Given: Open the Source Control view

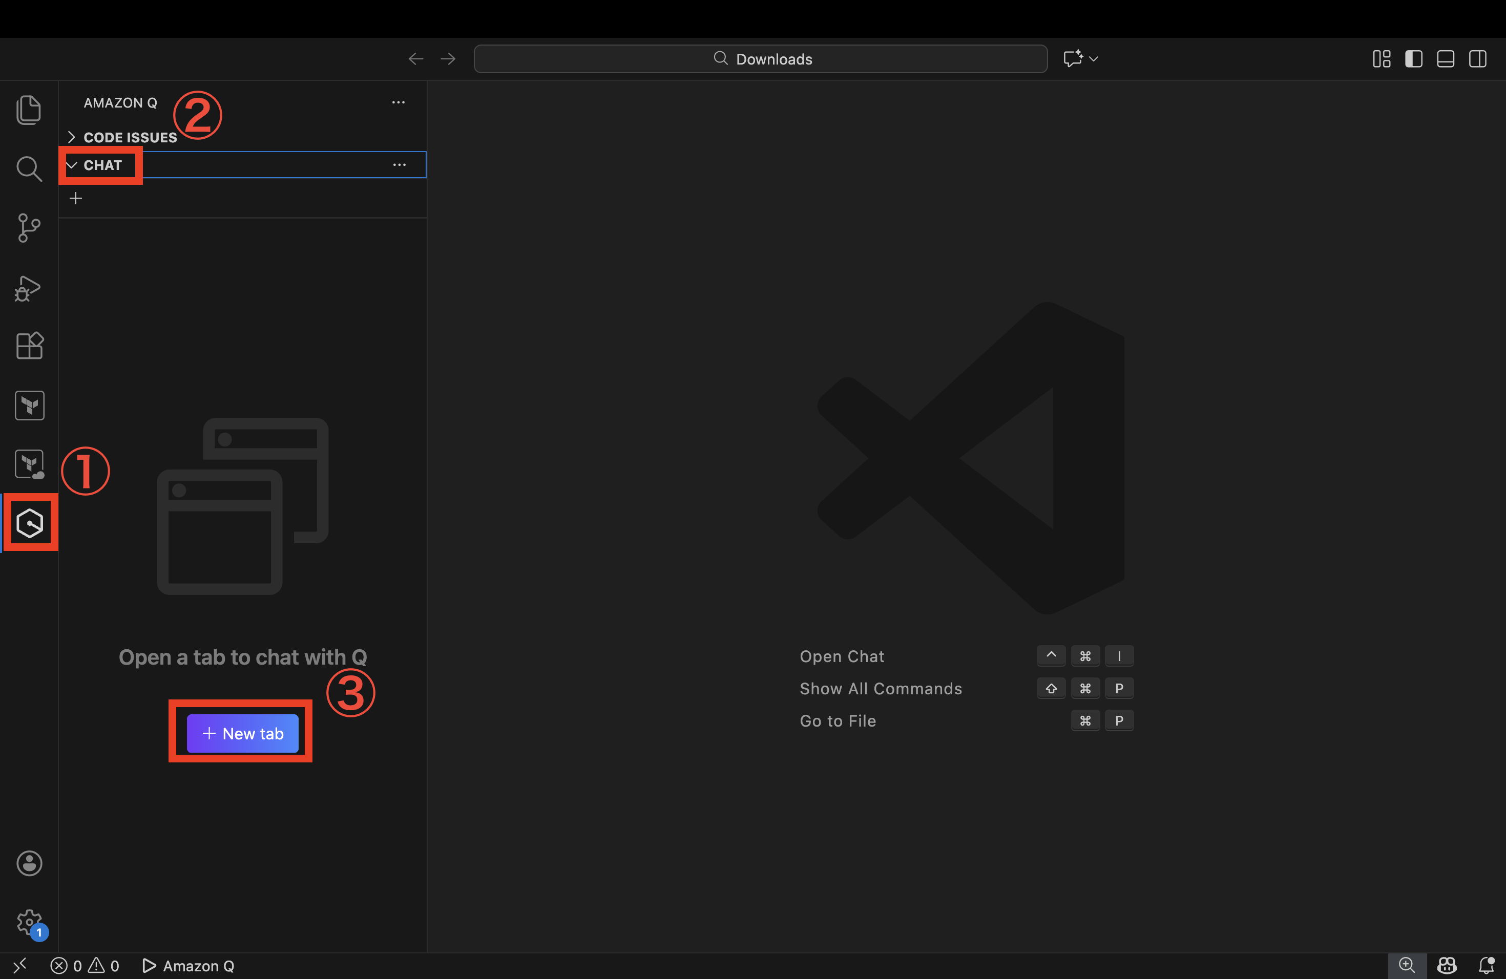Looking at the screenshot, I should click(29, 228).
